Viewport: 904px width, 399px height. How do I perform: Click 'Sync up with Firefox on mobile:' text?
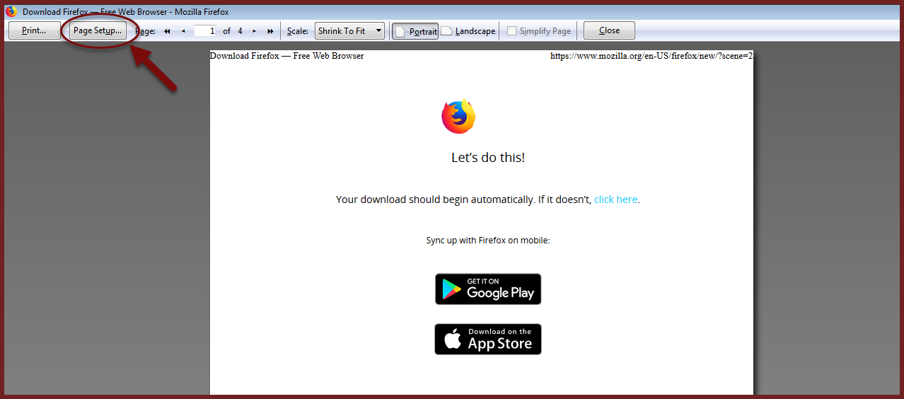pyautogui.click(x=488, y=241)
